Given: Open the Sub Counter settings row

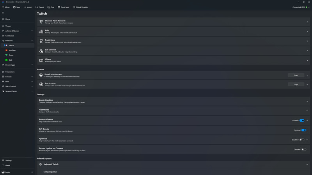Looking at the screenshot, I should click(x=173, y=51).
